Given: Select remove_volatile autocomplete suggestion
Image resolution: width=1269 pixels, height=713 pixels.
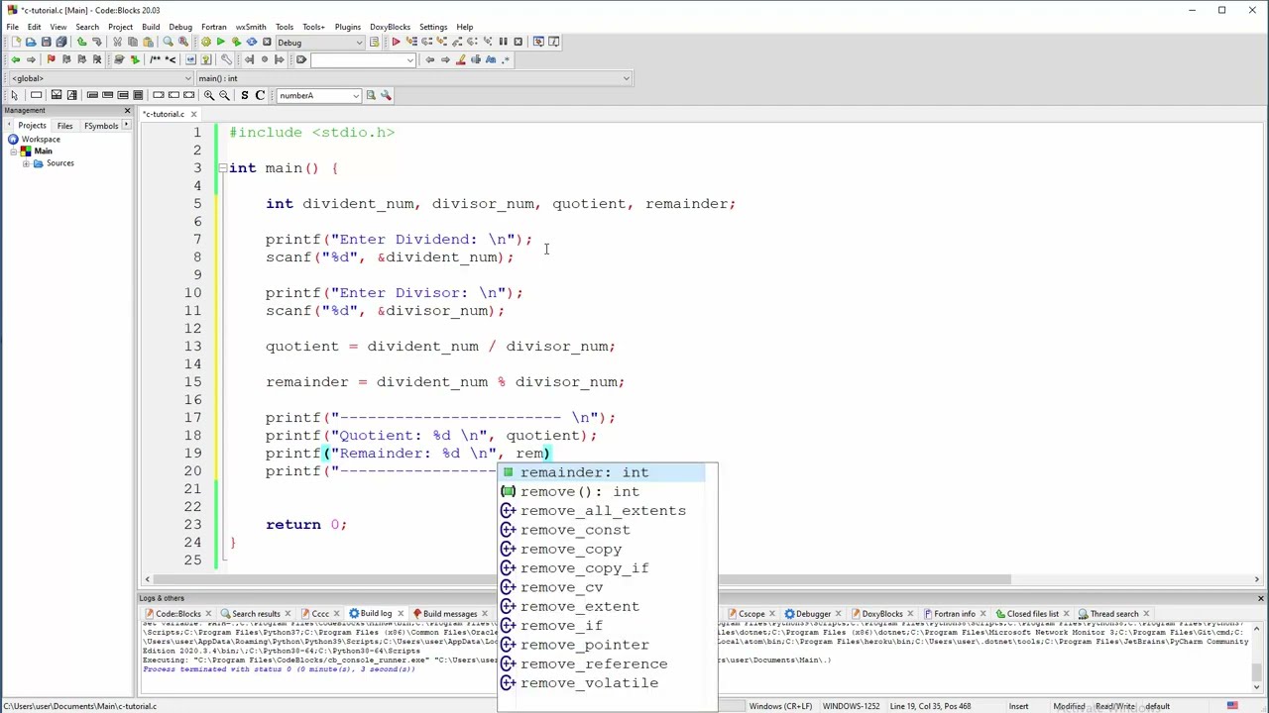Looking at the screenshot, I should 602,683.
